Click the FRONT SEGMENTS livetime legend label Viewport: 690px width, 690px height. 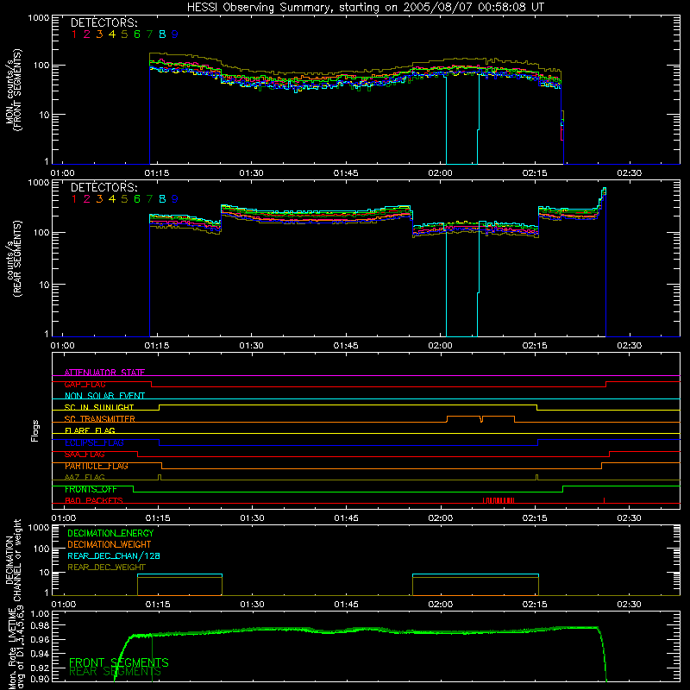119,662
